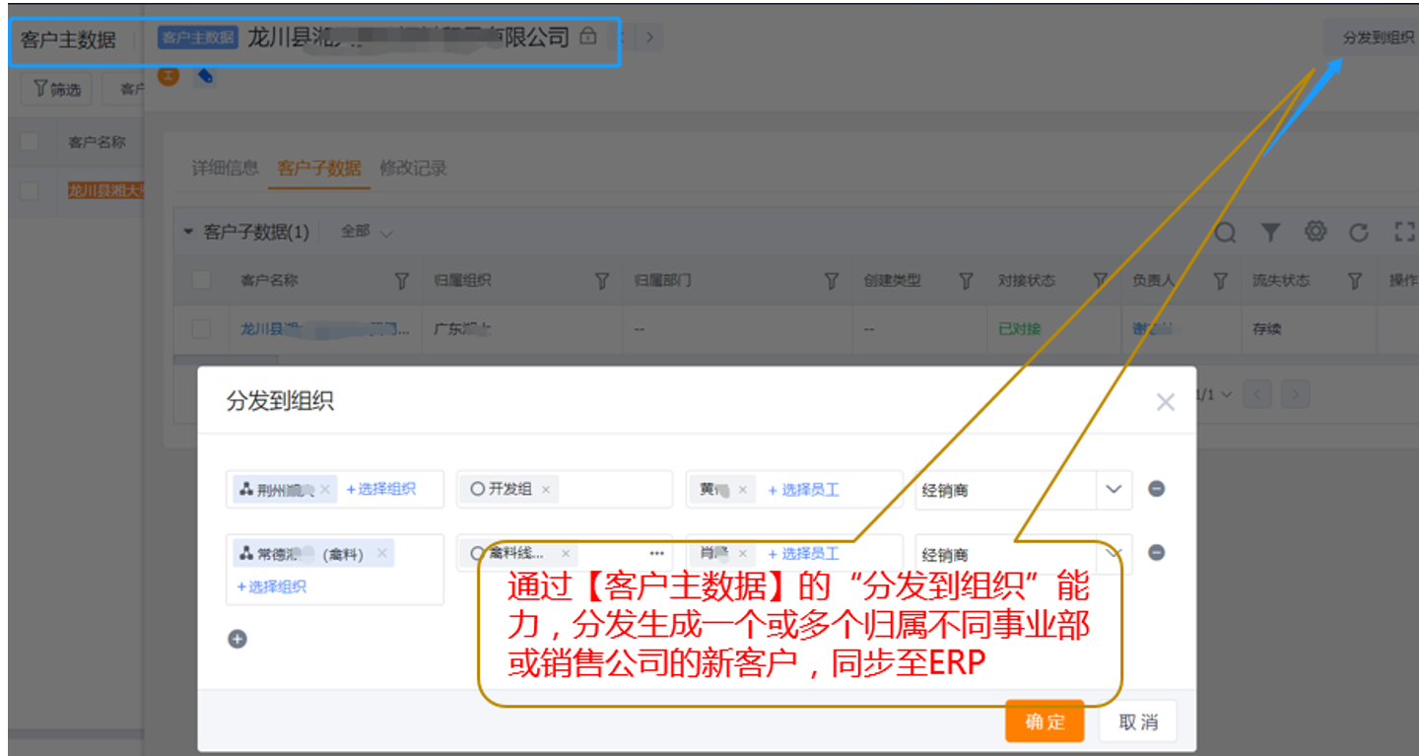1419x756 pixels.
Task: Tick header checkbox in left 客户名称 list
Action: tap(29, 142)
